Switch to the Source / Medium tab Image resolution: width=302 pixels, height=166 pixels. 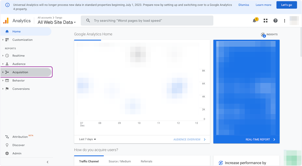click(x=120, y=161)
